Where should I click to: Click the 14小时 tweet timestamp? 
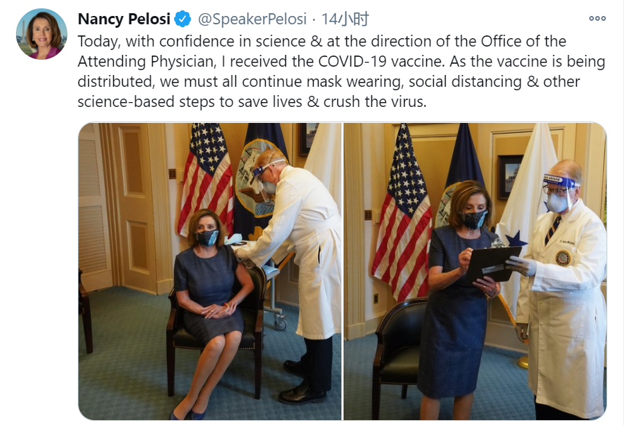click(x=346, y=19)
